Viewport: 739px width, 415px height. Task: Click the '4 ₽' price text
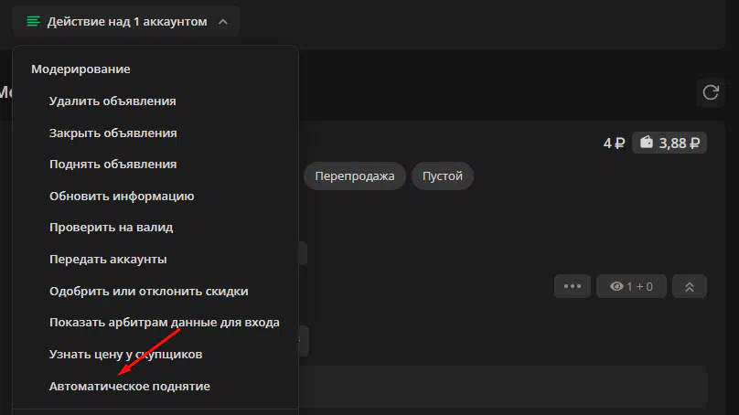pyautogui.click(x=614, y=144)
